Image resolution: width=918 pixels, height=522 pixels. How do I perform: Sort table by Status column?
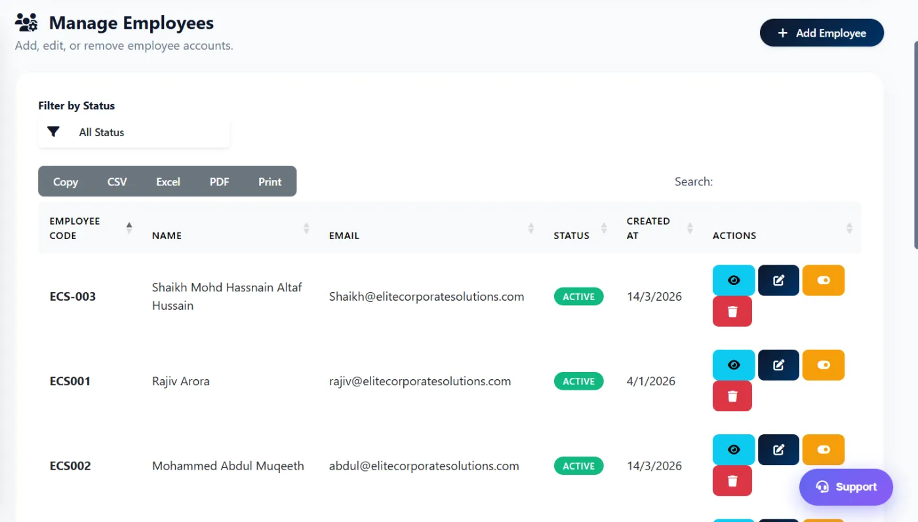tap(579, 228)
